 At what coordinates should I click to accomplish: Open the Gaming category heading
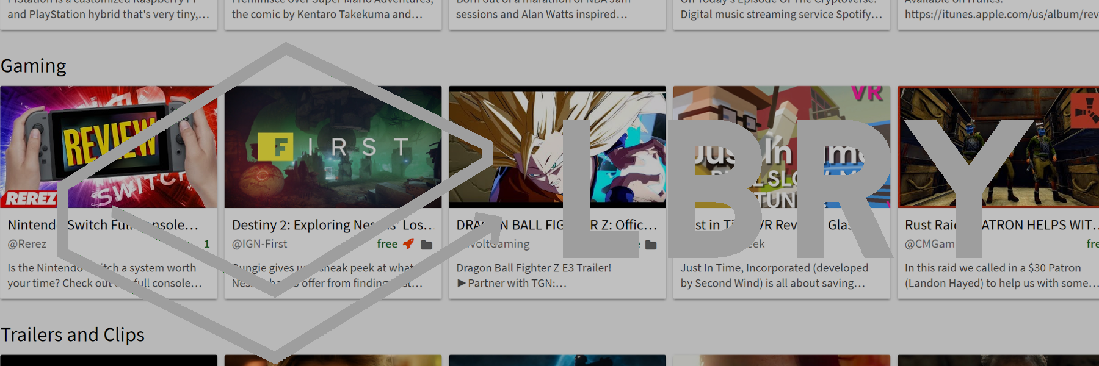click(x=34, y=66)
